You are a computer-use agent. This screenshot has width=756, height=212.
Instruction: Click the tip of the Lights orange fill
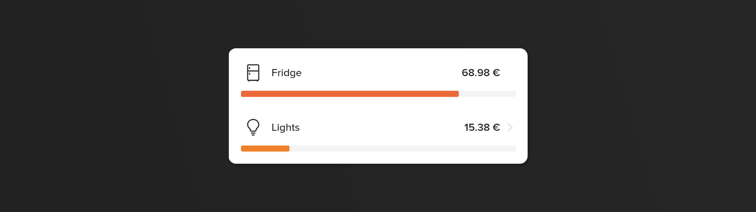[x=288, y=148]
